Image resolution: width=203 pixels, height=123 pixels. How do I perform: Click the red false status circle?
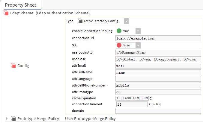coord(119,45)
